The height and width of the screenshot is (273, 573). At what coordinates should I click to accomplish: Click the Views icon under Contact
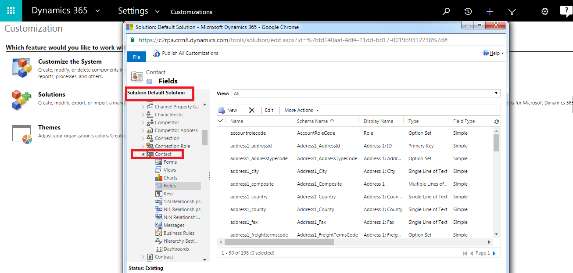point(159,170)
